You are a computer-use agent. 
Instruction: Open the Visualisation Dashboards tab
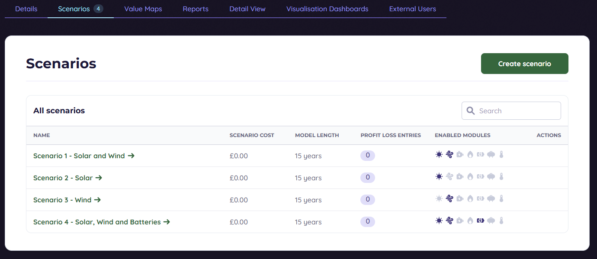[327, 9]
